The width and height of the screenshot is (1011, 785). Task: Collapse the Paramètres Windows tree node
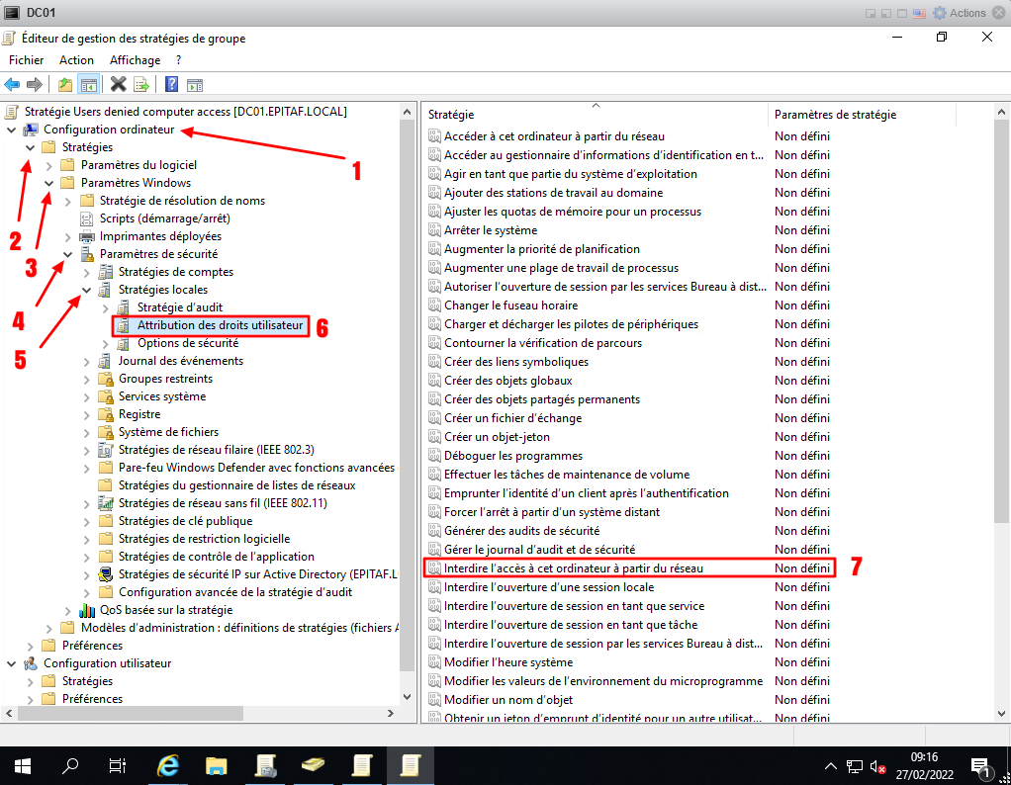click(48, 183)
